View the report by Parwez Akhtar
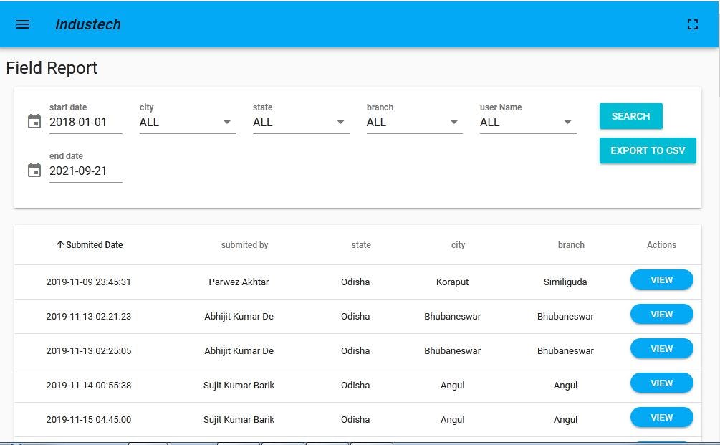 coord(661,279)
